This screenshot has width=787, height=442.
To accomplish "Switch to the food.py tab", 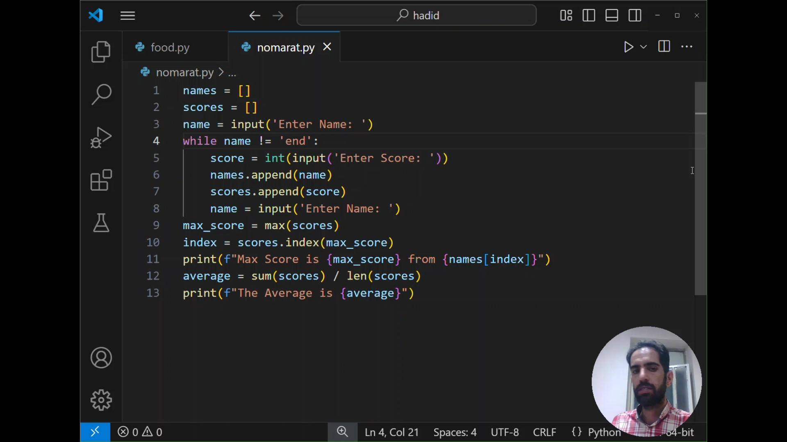I will (x=170, y=47).
